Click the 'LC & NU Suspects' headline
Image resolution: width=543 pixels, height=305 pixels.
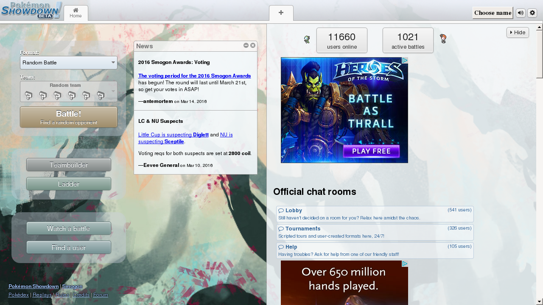tap(161, 121)
